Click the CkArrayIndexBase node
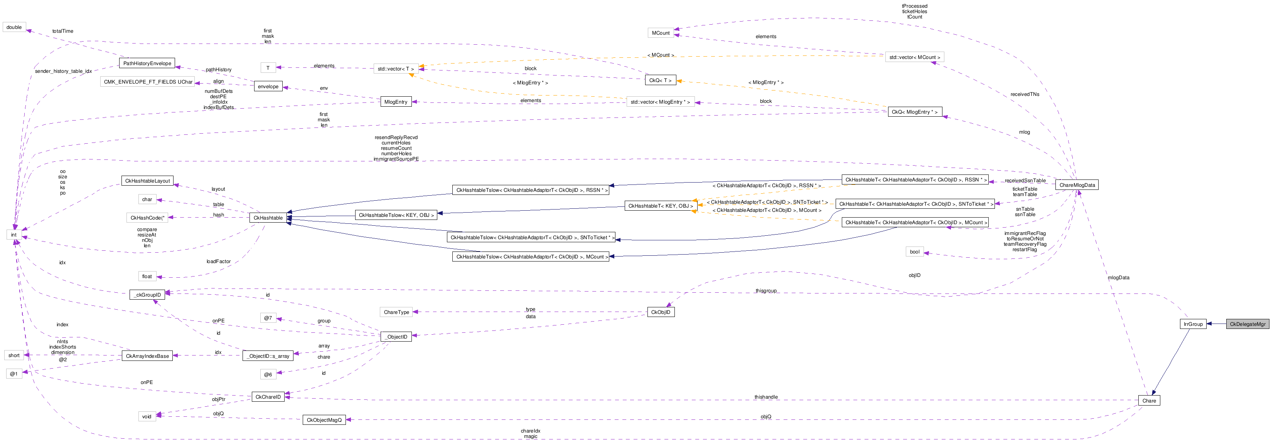Image resolution: width=1271 pixels, height=441 pixels. [x=147, y=356]
